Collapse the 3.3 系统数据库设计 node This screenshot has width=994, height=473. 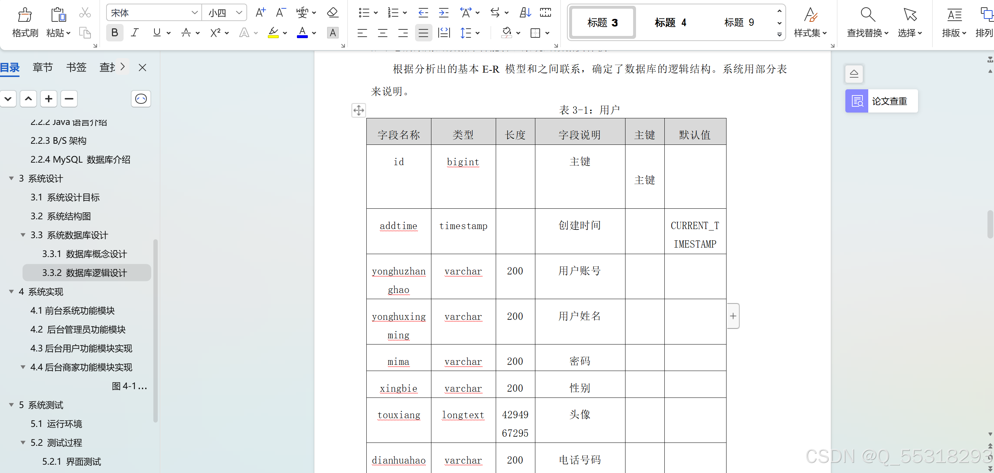pos(23,235)
